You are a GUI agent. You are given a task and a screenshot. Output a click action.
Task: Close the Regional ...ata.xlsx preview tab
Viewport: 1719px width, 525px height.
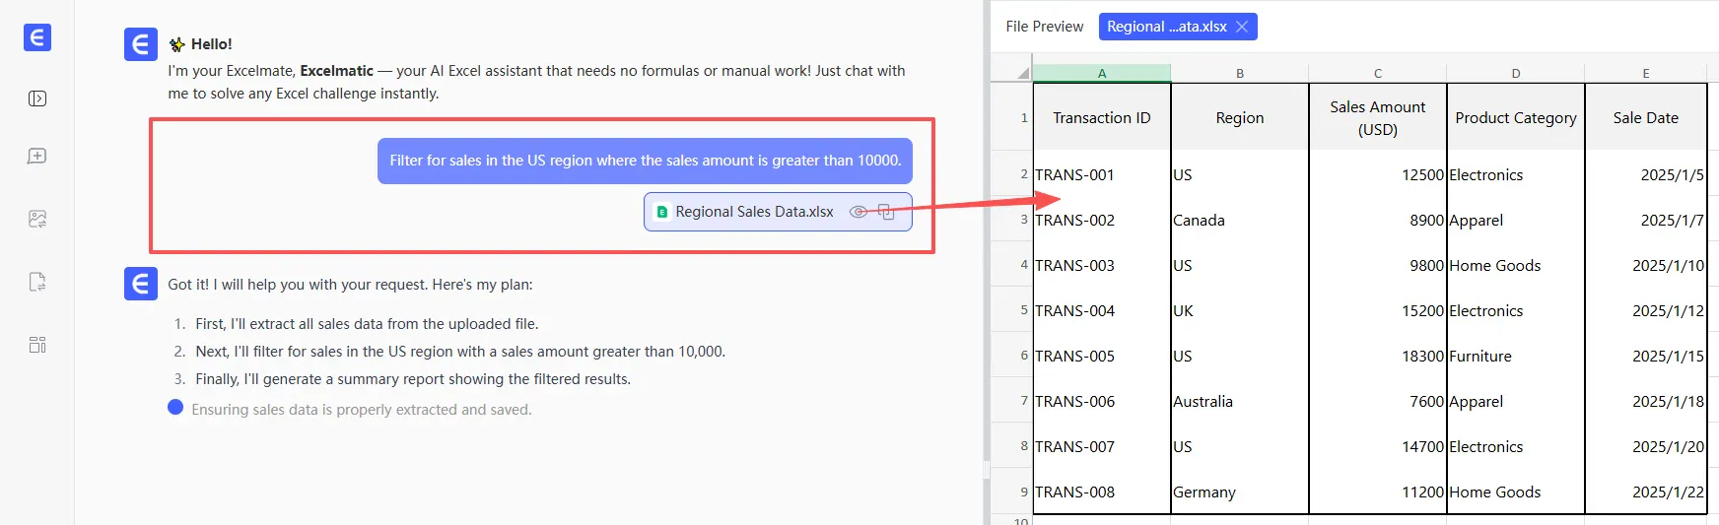(1242, 27)
